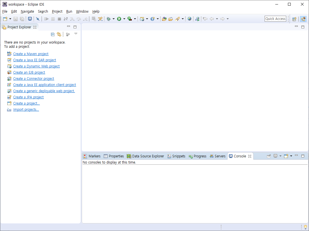Image resolution: width=309 pixels, height=231 pixels.
Task: Toggle Use Step Filters icon
Action: tap(100, 19)
